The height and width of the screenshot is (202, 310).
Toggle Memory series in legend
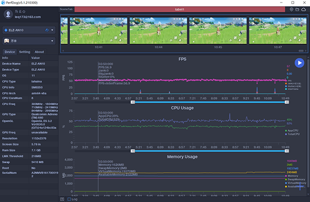[x=291, y=176]
